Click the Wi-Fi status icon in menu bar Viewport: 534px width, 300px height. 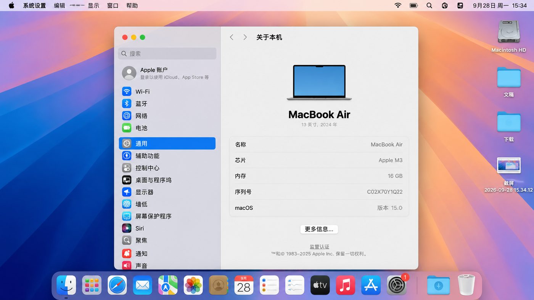click(x=398, y=5)
